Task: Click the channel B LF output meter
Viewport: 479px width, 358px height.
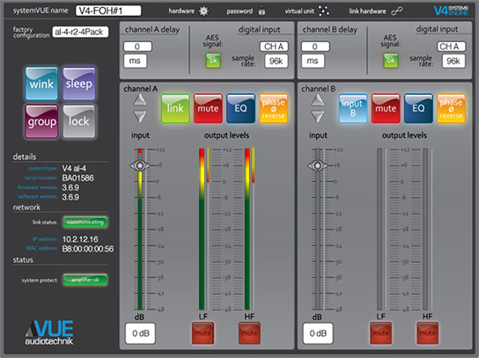Action: click(x=380, y=230)
